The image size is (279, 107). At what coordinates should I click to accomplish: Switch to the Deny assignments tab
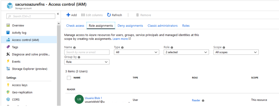pyautogui.click(x=130, y=26)
